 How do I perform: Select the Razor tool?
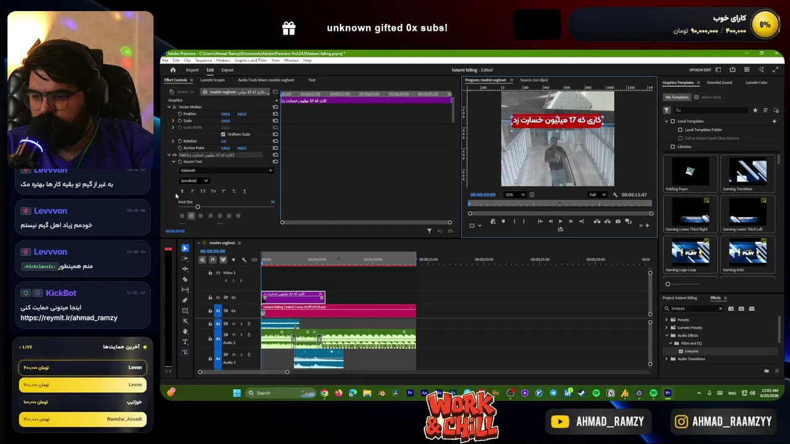click(x=185, y=279)
